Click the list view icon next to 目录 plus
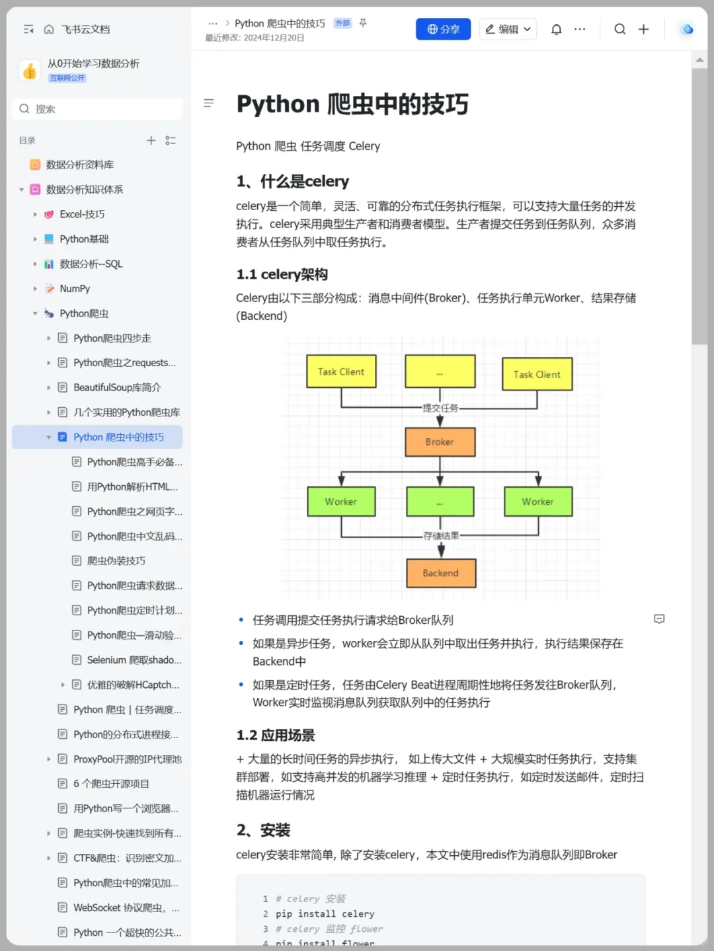This screenshot has height=951, width=714. 171,140
